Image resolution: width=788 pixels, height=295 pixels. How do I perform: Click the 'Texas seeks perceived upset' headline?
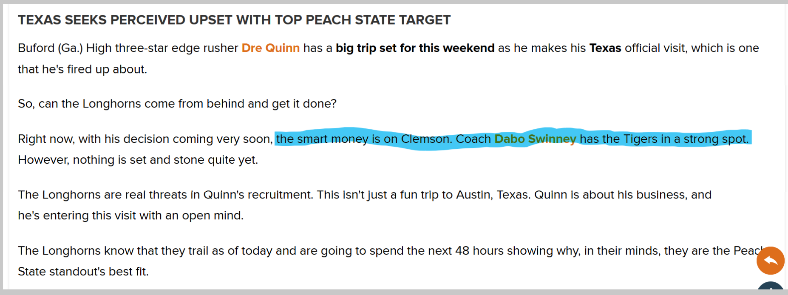point(234,20)
